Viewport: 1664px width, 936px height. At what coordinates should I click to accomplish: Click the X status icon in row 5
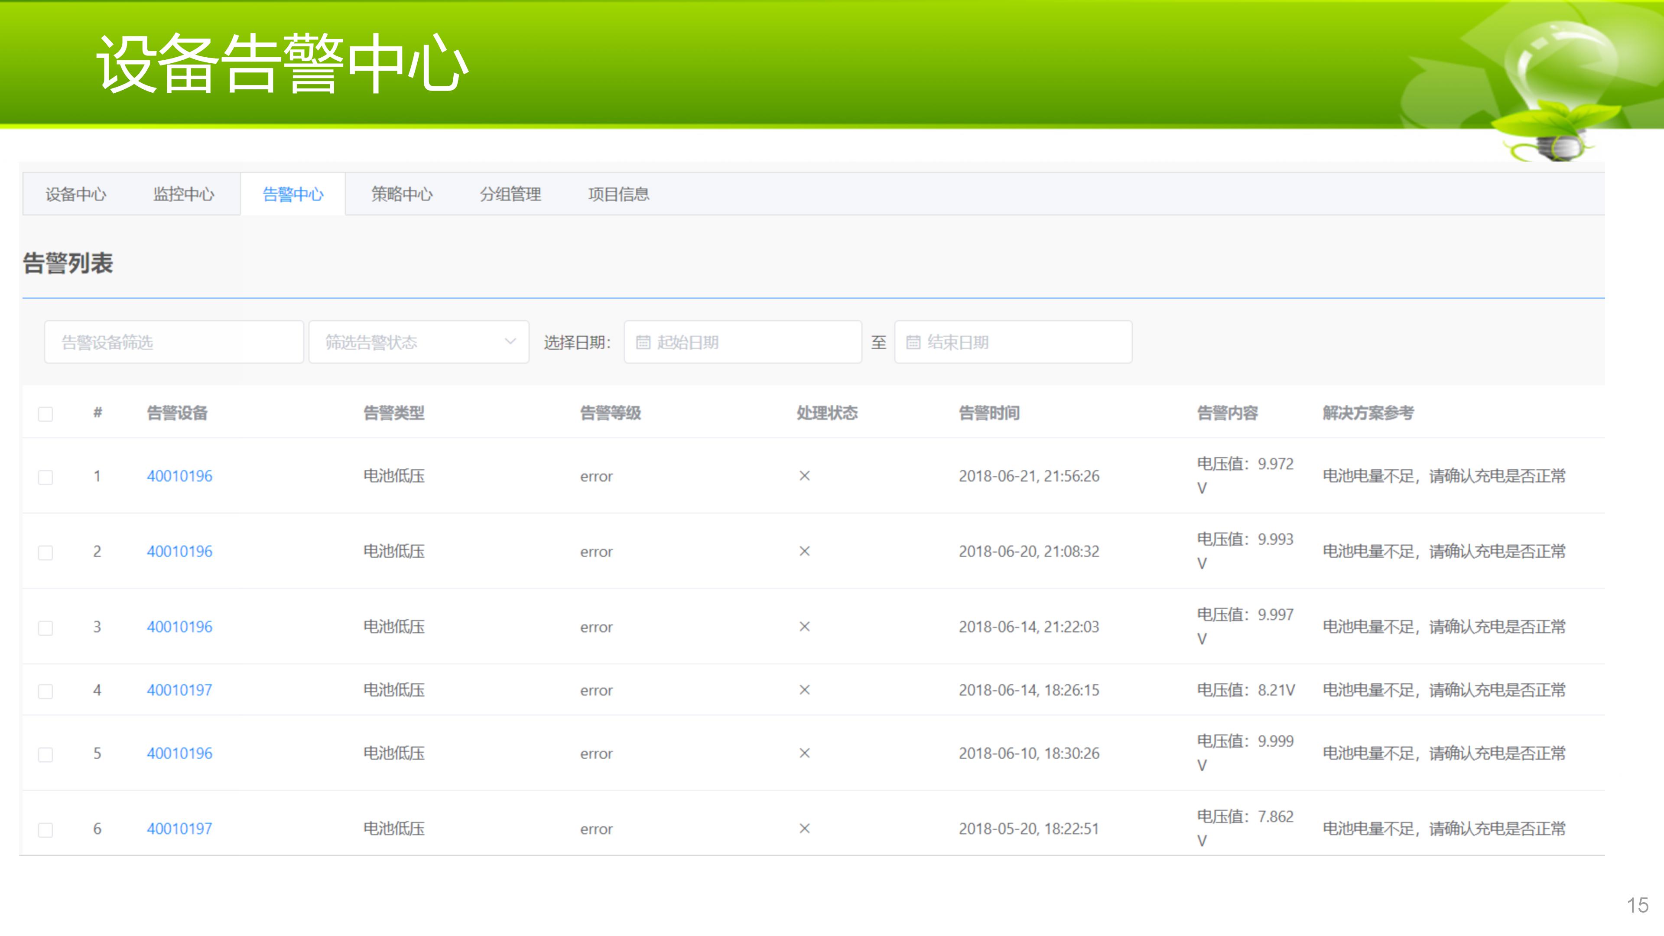coord(804,753)
